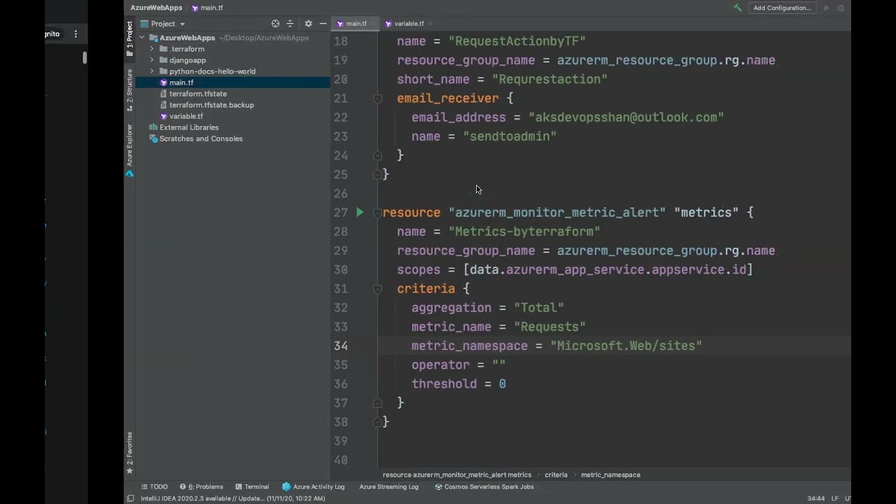Open the Azure Streaming Log window

tap(388, 486)
